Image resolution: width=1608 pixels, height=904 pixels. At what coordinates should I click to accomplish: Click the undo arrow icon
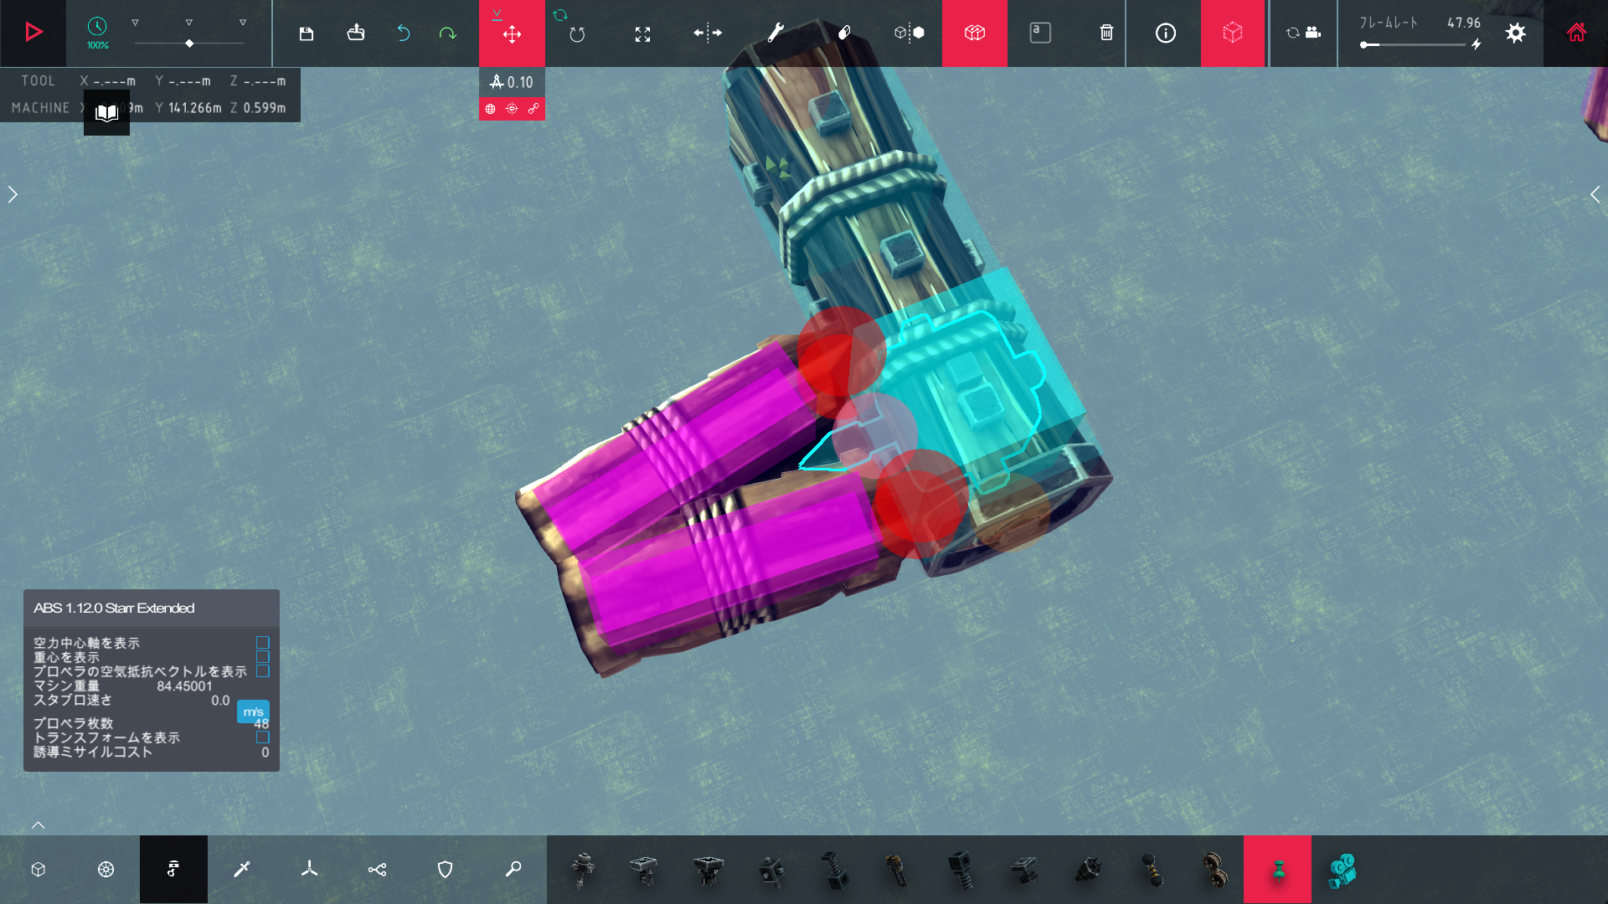coord(403,33)
